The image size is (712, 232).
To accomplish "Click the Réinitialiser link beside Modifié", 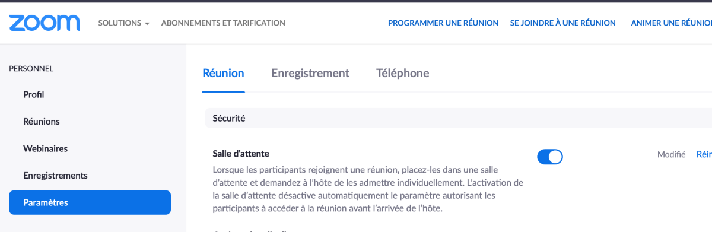I will pos(704,154).
